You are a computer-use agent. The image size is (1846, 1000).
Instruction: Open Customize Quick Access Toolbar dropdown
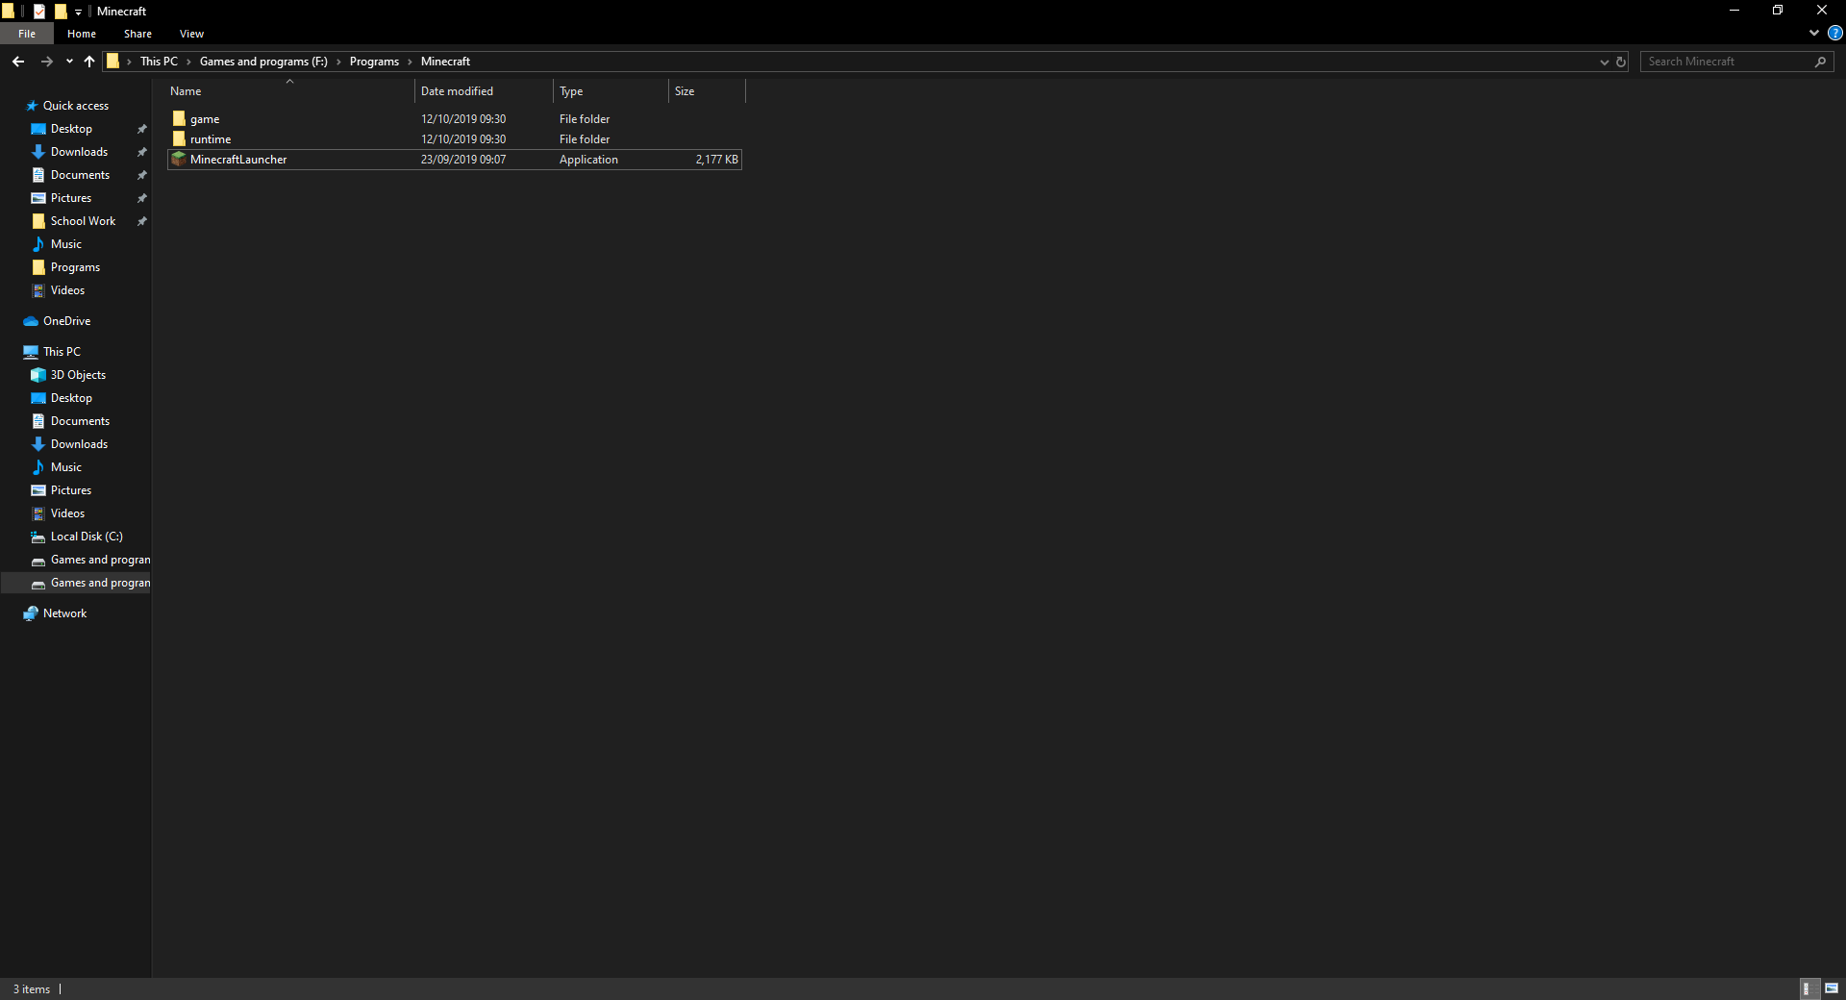[79, 12]
